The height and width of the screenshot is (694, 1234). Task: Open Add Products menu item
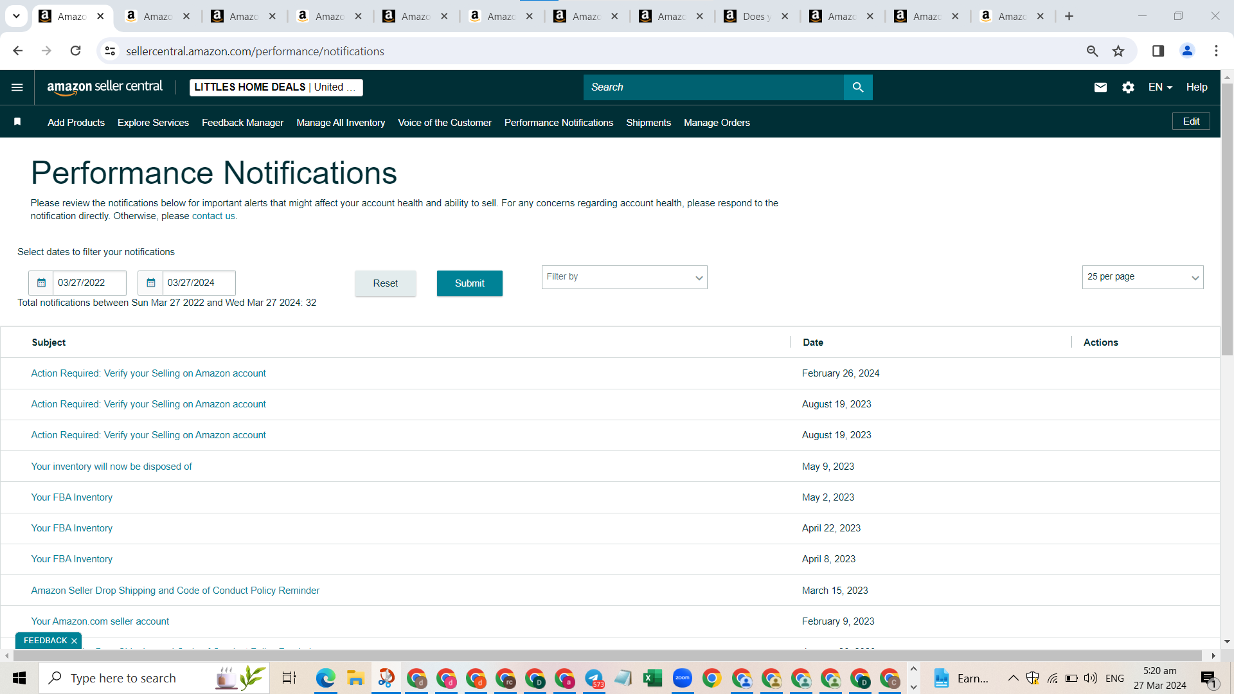click(76, 122)
